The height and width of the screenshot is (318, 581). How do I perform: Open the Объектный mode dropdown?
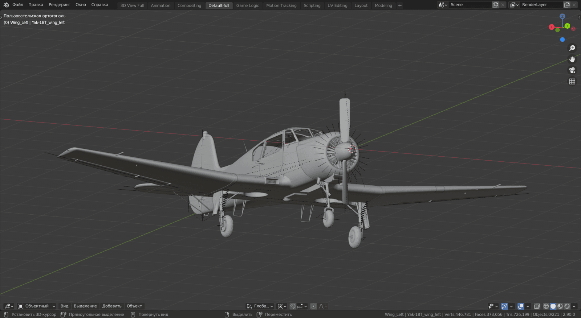coord(37,306)
